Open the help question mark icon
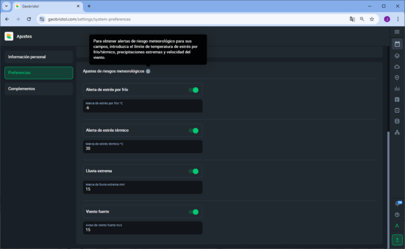This screenshot has width=405, height=249. pos(397,214)
